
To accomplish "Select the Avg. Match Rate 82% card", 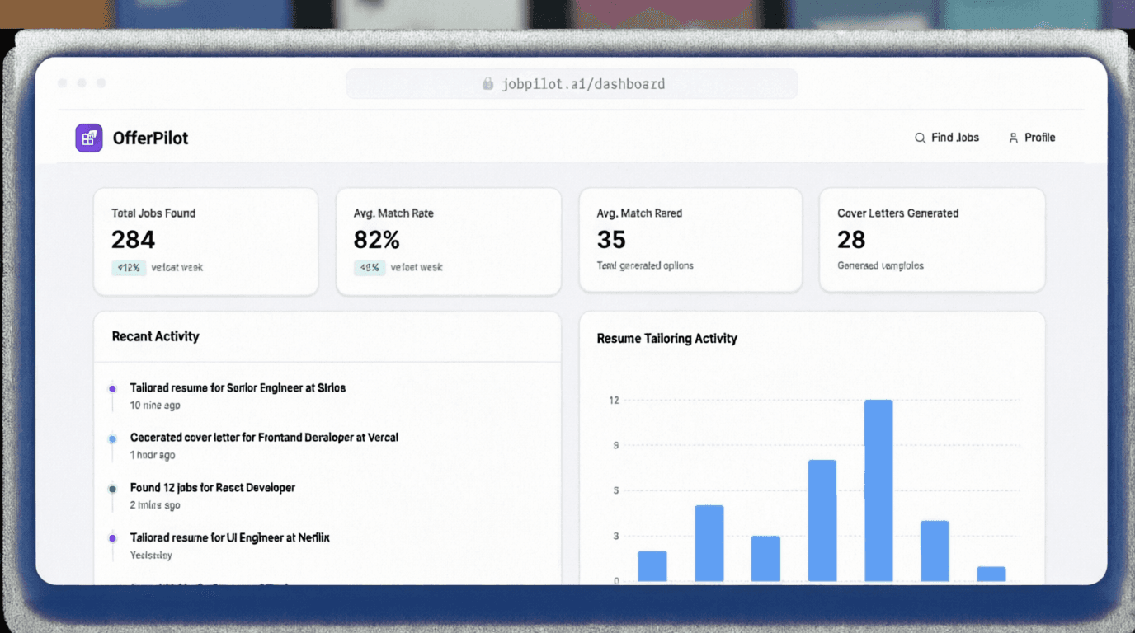I will [449, 241].
